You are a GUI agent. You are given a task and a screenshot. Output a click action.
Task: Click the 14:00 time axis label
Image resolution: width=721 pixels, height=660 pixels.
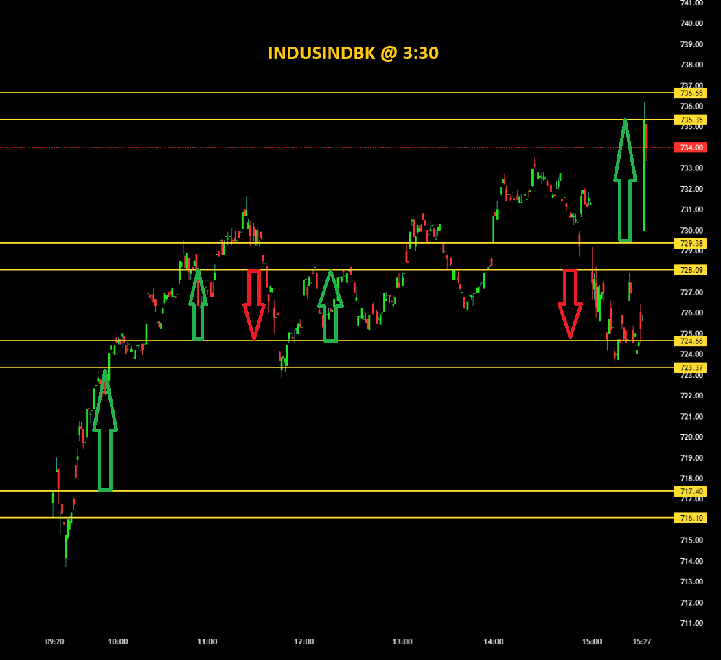pos(493,641)
